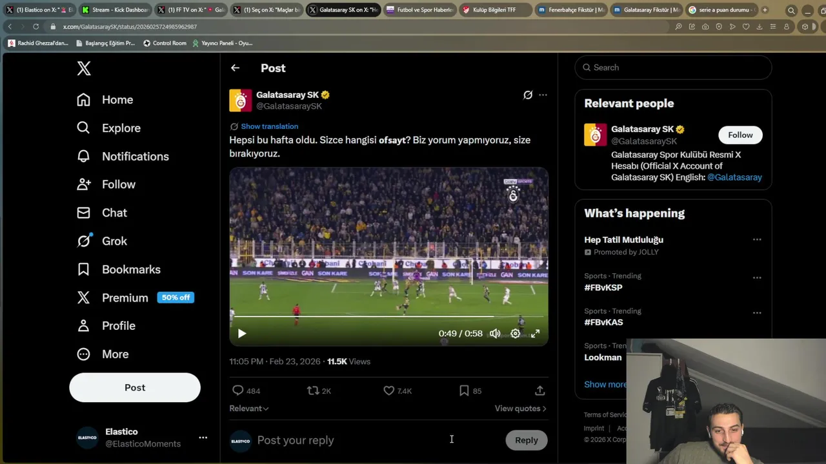Viewport: 826px width, 464px height.
Task: Share the post using the share icon
Action: pyautogui.click(x=539, y=391)
